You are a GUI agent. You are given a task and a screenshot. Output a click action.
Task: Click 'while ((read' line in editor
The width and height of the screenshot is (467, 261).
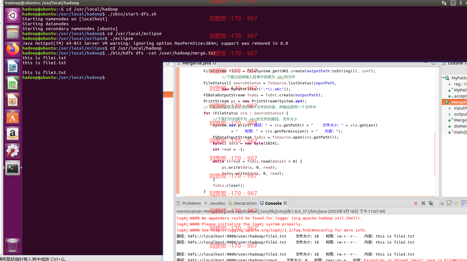[x=257, y=161]
